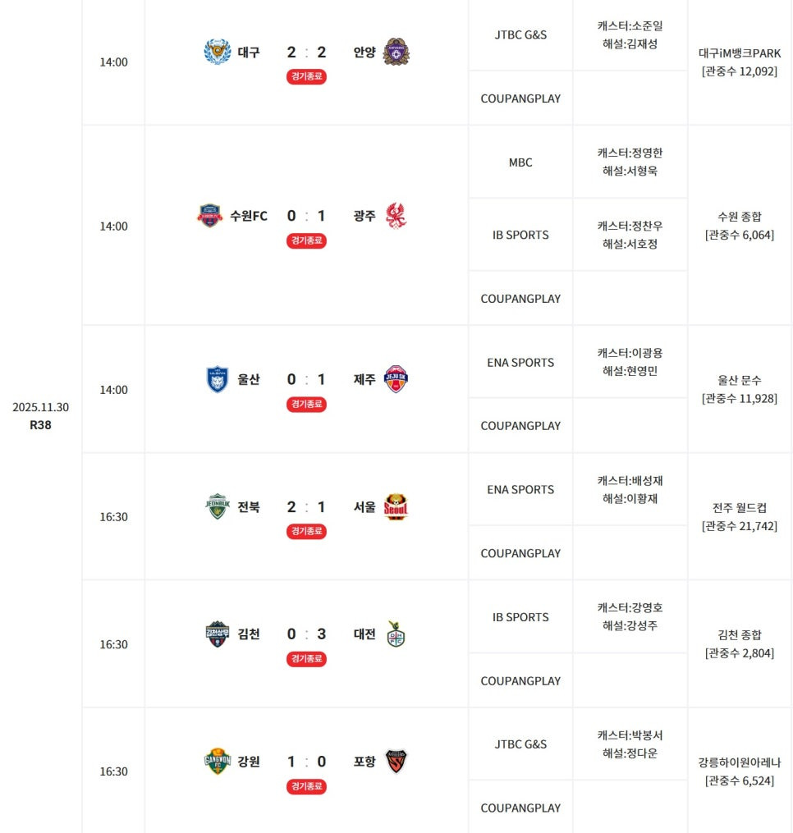
Task: Select the Gimcheon Sangmu emblem
Action: pyautogui.click(x=218, y=634)
